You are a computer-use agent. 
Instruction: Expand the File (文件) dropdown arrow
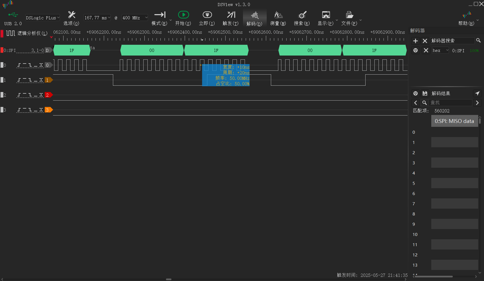click(x=361, y=20)
